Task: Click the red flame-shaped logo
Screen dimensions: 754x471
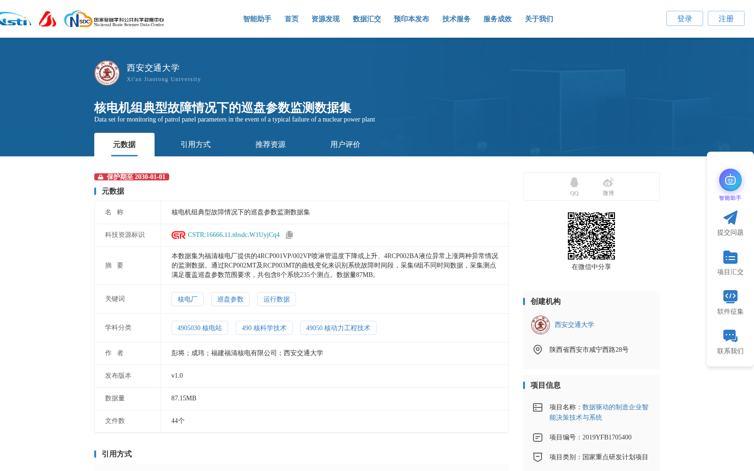Action: pyautogui.click(x=48, y=19)
